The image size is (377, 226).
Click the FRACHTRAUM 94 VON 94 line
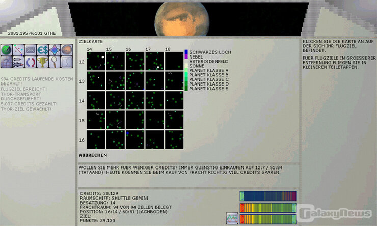[x=126, y=207]
